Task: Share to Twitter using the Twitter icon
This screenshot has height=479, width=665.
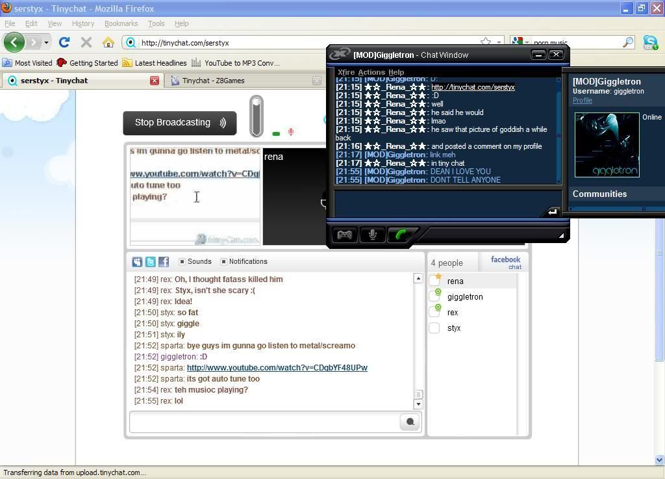Action: pos(151,262)
